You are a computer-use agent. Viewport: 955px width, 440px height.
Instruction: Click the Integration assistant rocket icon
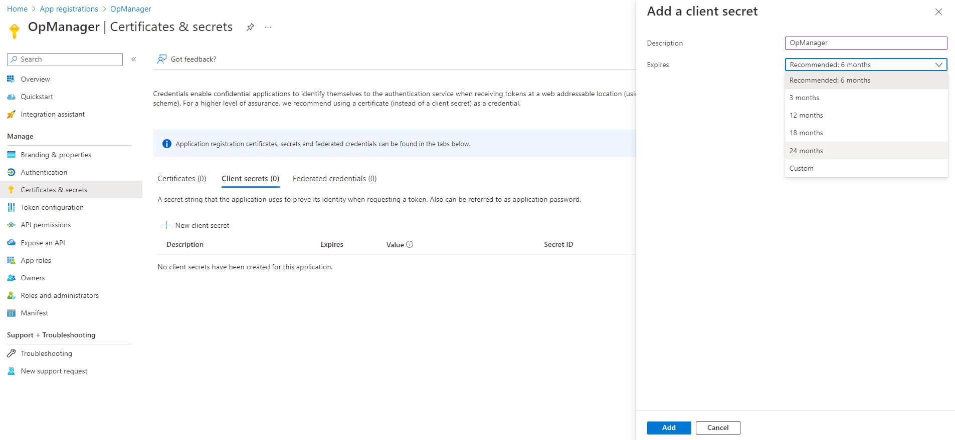(x=11, y=115)
